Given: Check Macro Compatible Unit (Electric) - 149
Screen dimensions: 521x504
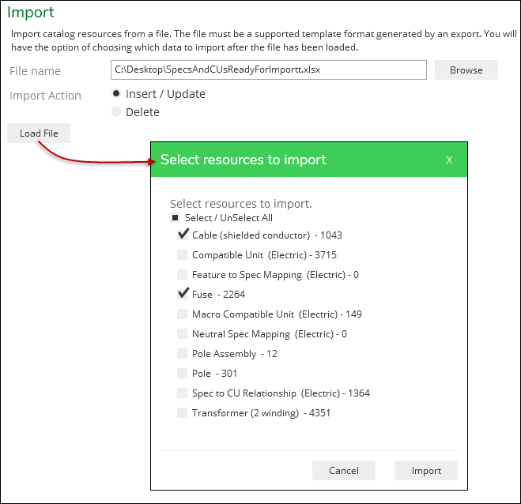Looking at the screenshot, I should tap(182, 314).
